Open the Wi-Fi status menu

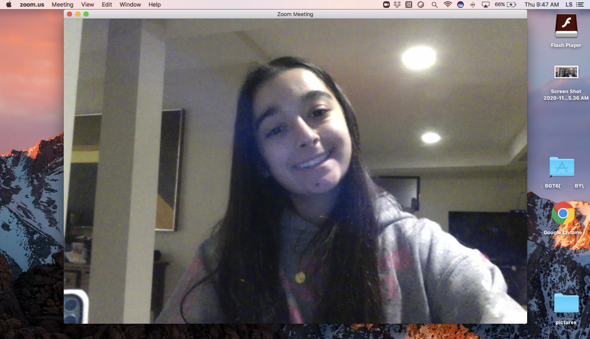(448, 5)
